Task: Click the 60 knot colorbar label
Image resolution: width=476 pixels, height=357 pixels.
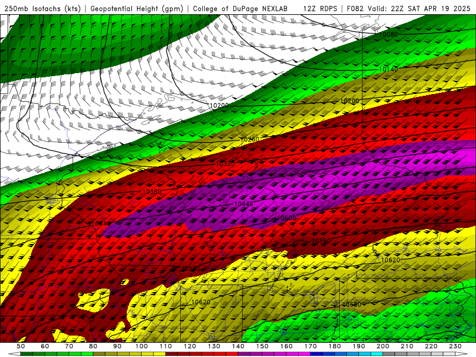Action: coord(45,346)
